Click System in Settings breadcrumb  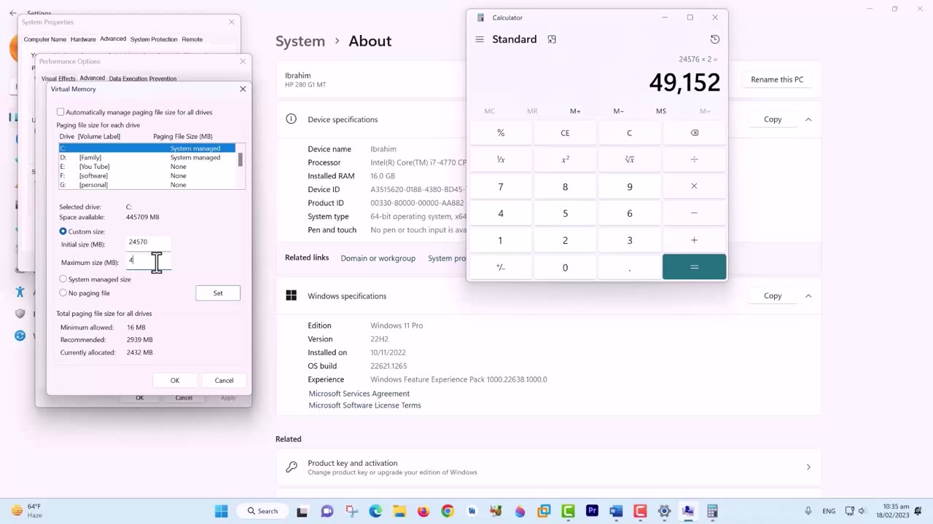pyautogui.click(x=300, y=41)
